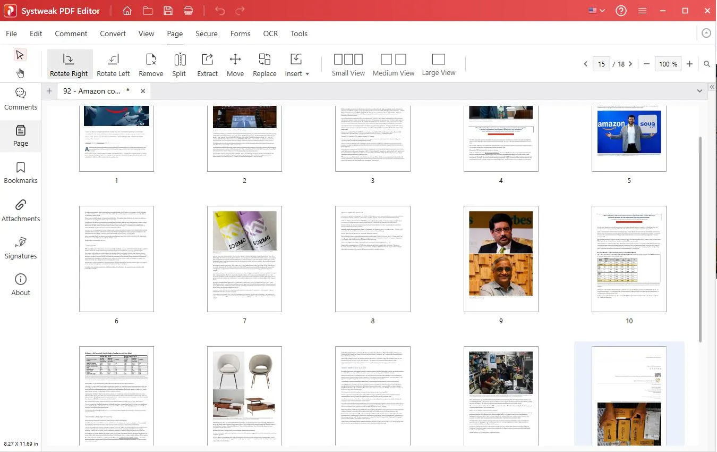Switch to Small View layout

click(x=348, y=65)
